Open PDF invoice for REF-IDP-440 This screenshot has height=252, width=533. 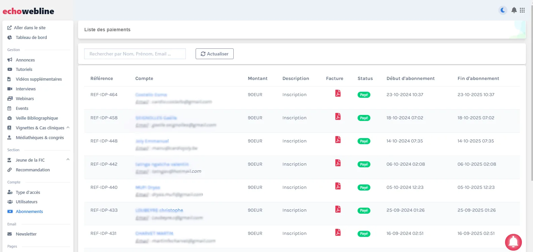pyautogui.click(x=338, y=186)
